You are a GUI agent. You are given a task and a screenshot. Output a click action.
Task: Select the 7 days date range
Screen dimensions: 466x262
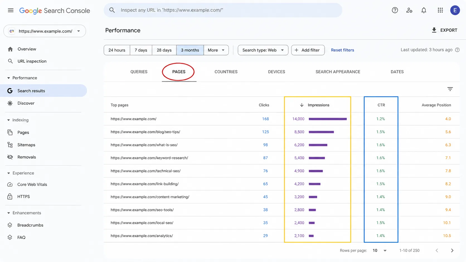pyautogui.click(x=141, y=50)
